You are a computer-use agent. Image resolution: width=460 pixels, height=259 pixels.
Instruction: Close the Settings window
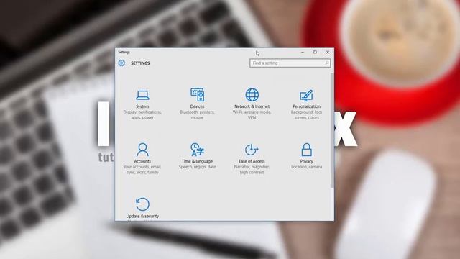(x=328, y=52)
